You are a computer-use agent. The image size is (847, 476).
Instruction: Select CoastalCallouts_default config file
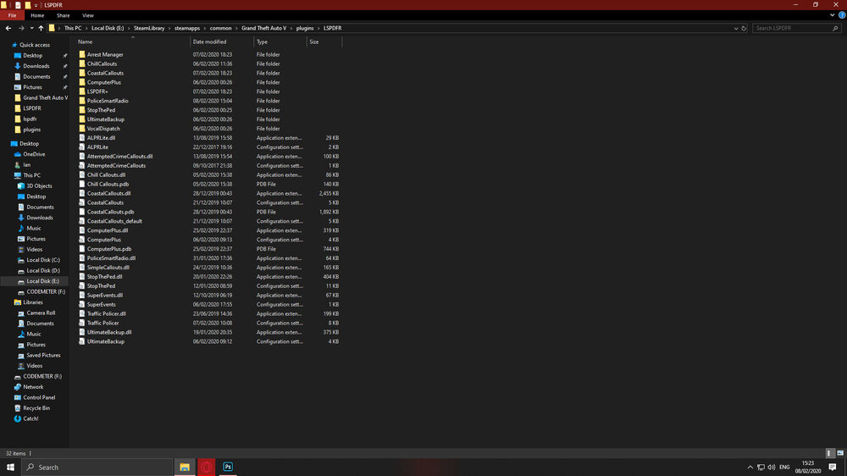click(114, 222)
